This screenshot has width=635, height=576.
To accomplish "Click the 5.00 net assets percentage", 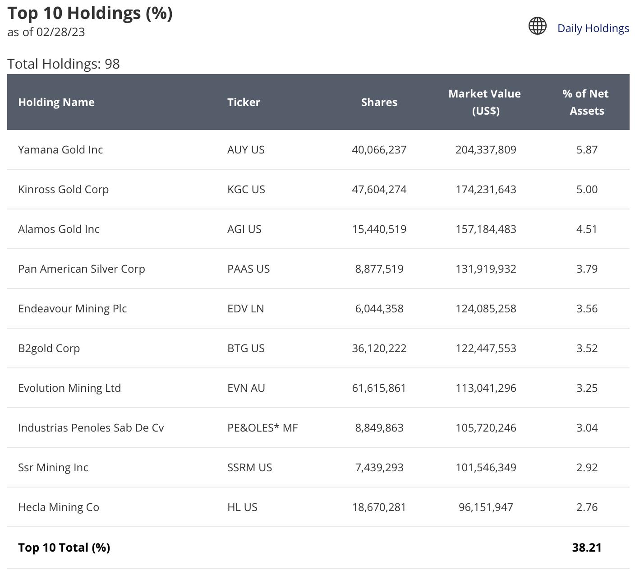I will [587, 189].
